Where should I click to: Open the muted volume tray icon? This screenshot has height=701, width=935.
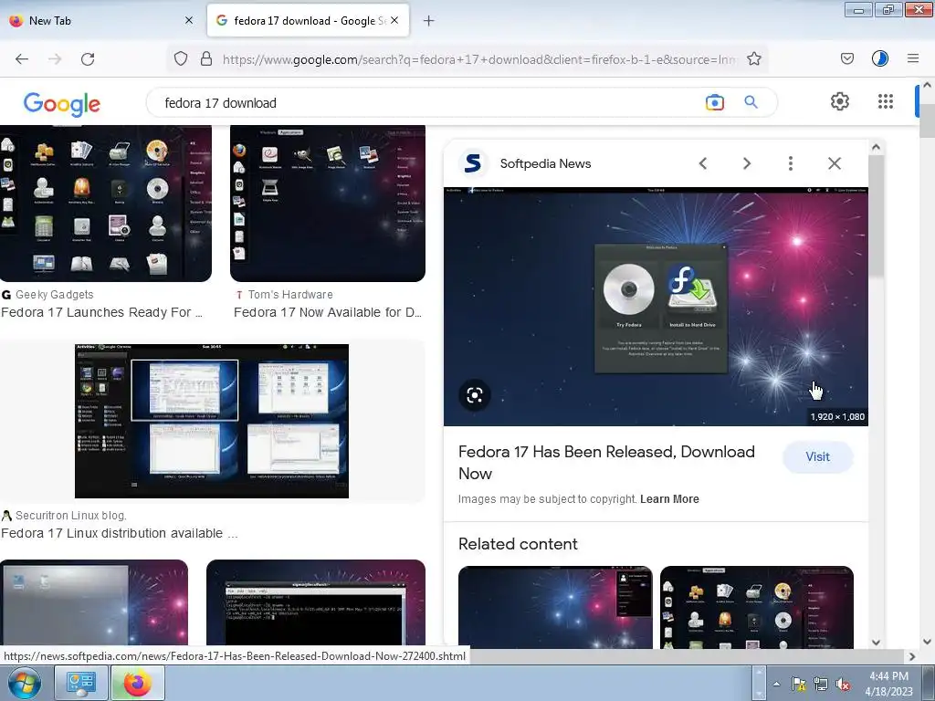843,685
